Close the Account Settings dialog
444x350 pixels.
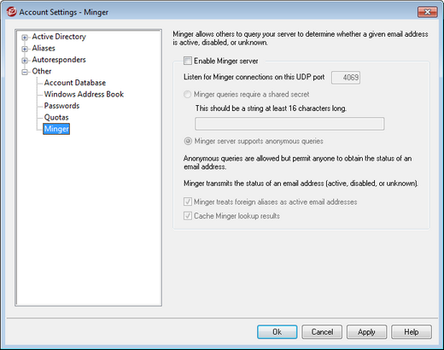coord(427,12)
